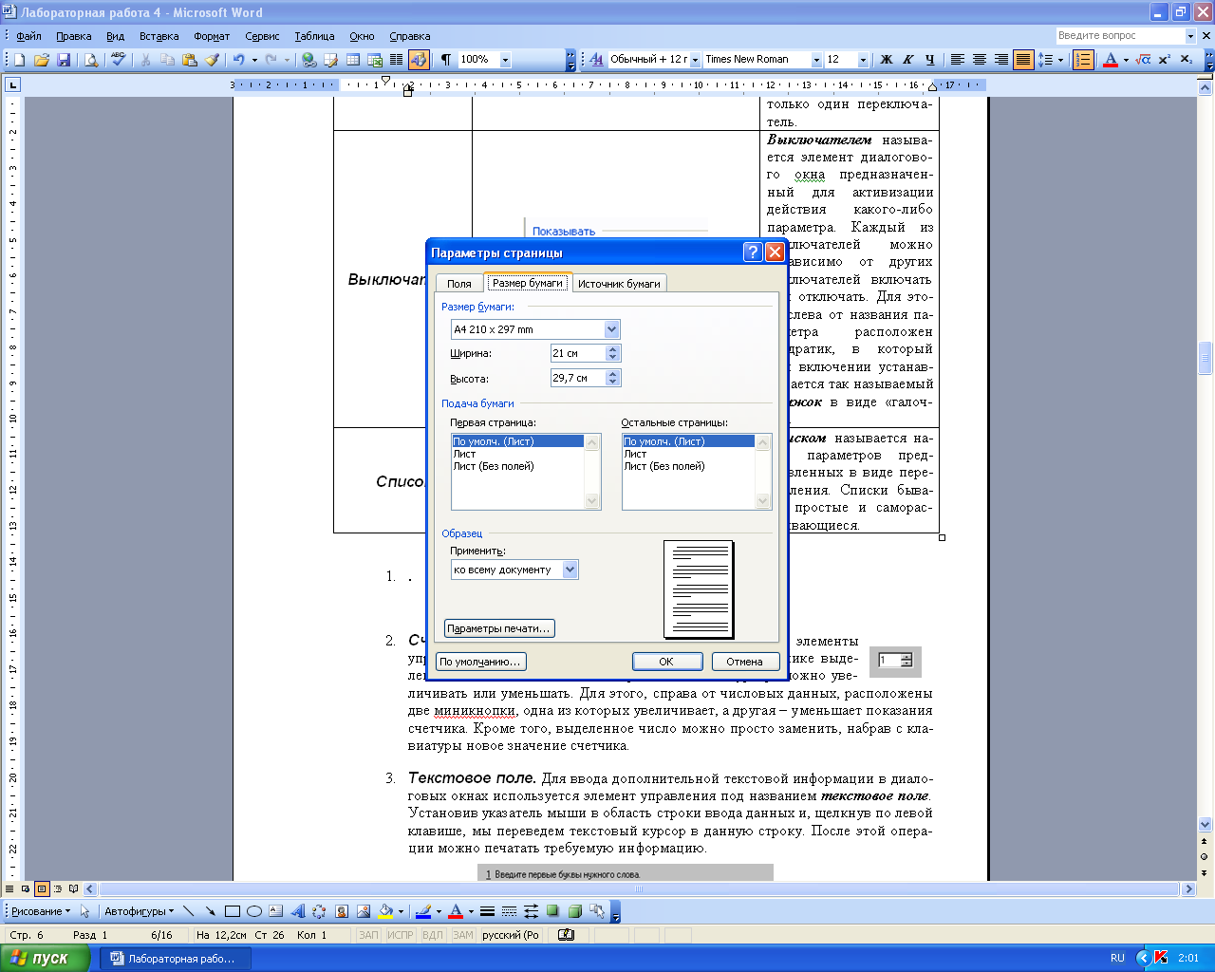Activate the Format Painter brush icon

(212, 60)
